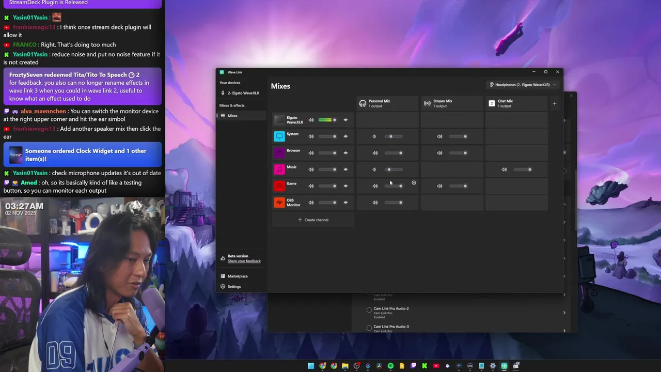Viewport: 661px width, 372px height.
Task: Mute the Game channel input
Action: [x=311, y=186]
